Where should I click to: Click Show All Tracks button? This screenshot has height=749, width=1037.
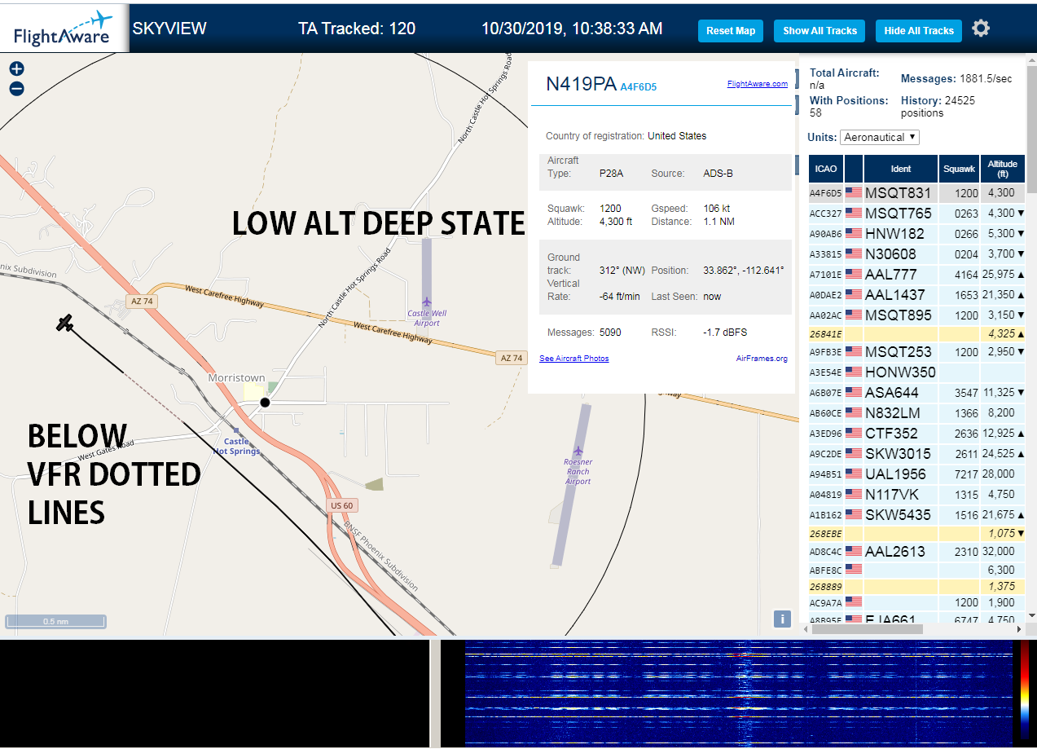click(819, 31)
